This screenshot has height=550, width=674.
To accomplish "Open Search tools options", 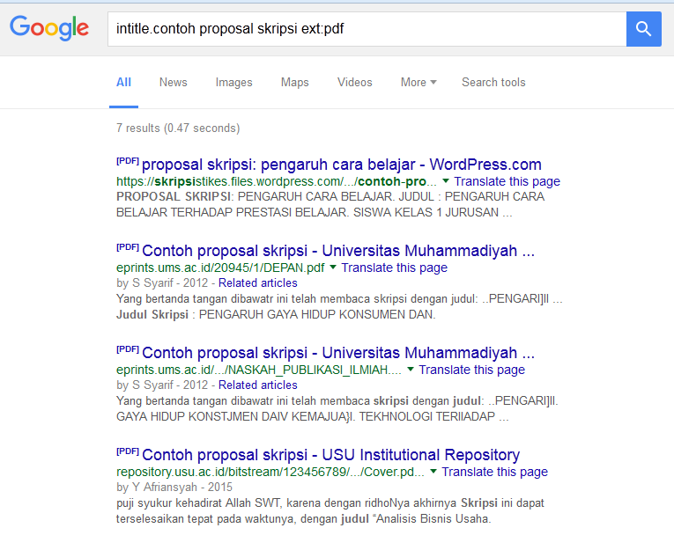I will pos(493,83).
